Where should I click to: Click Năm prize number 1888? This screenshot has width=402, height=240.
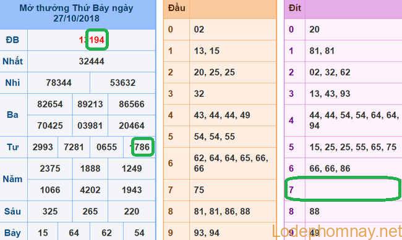[90, 168]
